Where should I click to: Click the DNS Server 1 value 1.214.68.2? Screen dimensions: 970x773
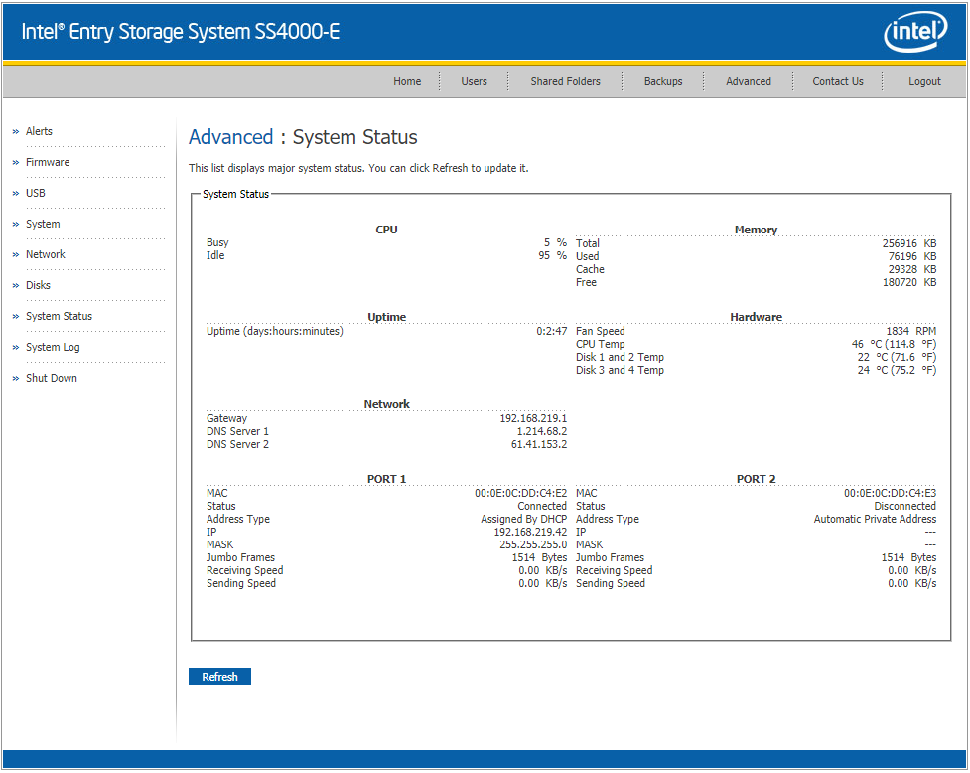(542, 431)
